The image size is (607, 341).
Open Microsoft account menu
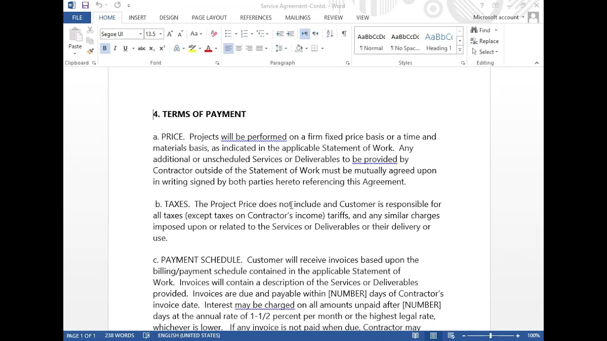499,18
